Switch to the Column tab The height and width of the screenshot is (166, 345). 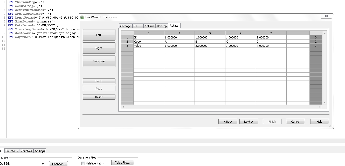coord(149,26)
